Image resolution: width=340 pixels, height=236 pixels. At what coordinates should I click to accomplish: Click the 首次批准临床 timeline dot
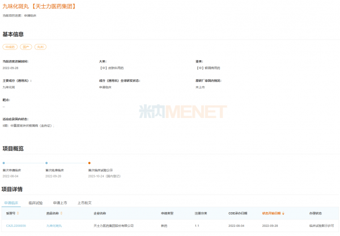(x=46, y=163)
